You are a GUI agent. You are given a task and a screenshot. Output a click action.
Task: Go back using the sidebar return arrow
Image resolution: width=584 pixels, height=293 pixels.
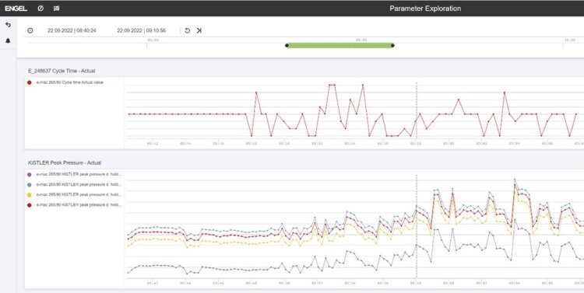pos(9,25)
